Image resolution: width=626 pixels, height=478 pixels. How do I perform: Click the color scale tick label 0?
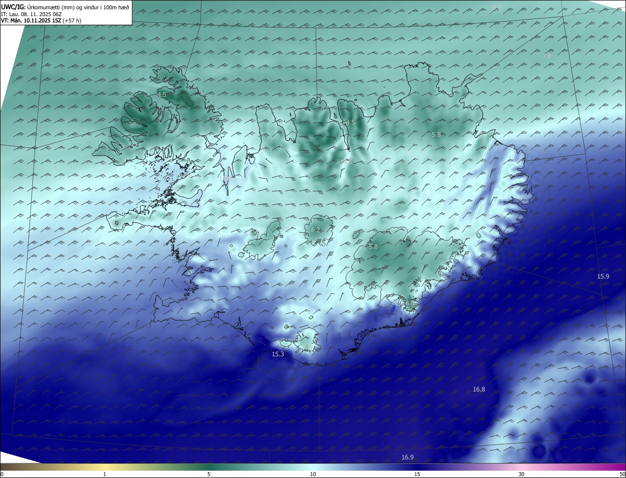[2, 474]
